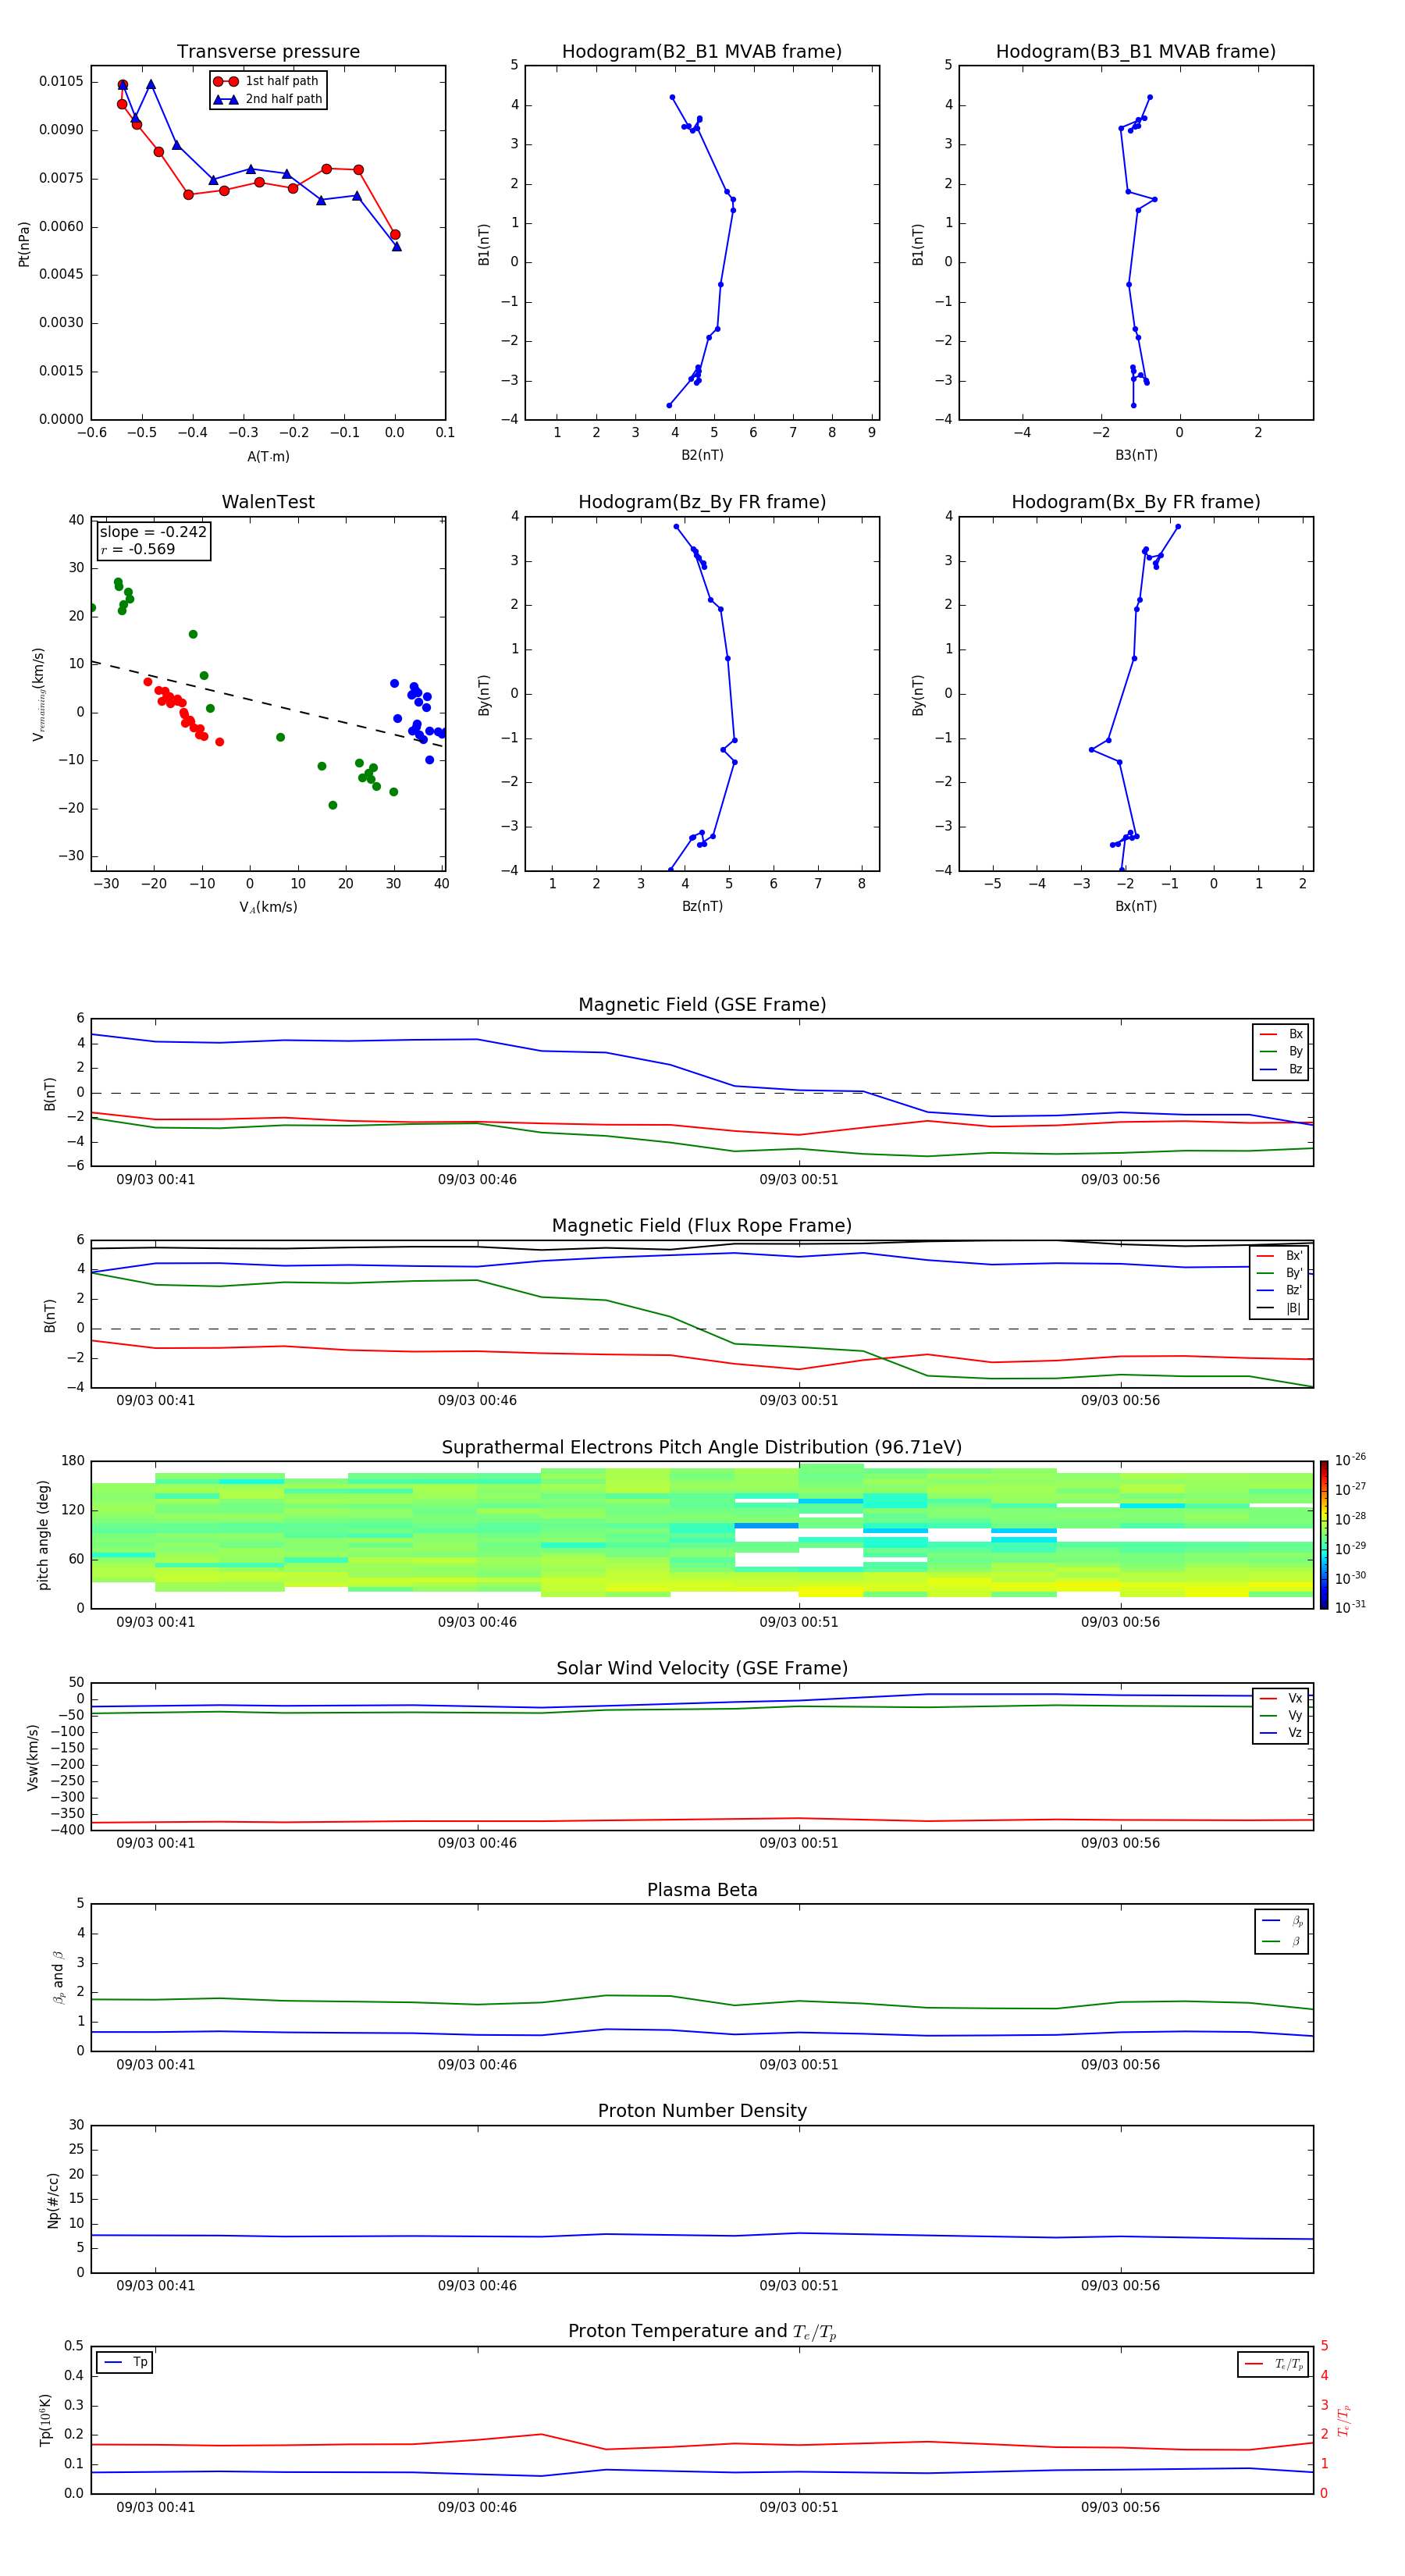Click the "V_A(km/s)" x-axis label
The height and width of the screenshot is (2576, 1405).
pyautogui.click(x=268, y=907)
